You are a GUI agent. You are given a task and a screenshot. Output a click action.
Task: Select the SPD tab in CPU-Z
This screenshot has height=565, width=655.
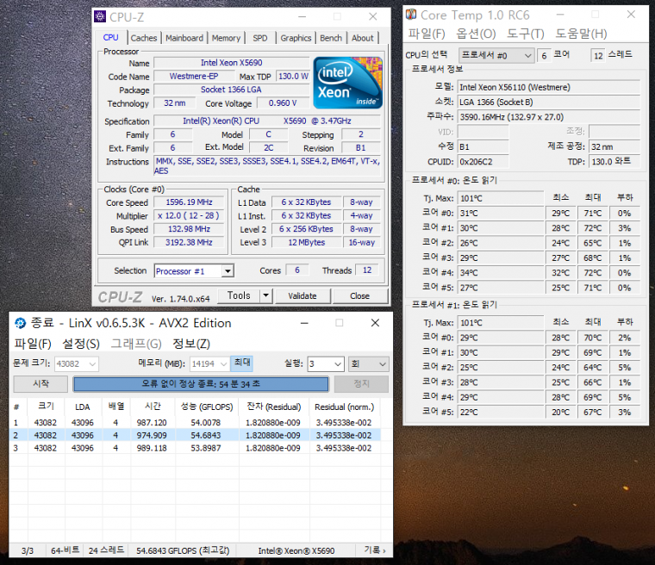259,38
